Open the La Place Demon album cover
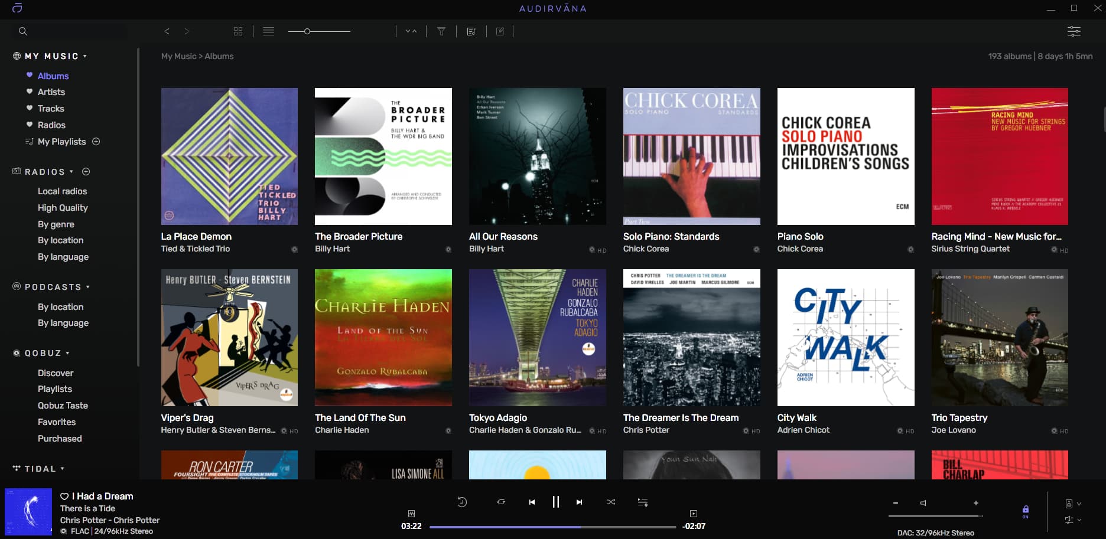The image size is (1106, 539). click(x=229, y=156)
